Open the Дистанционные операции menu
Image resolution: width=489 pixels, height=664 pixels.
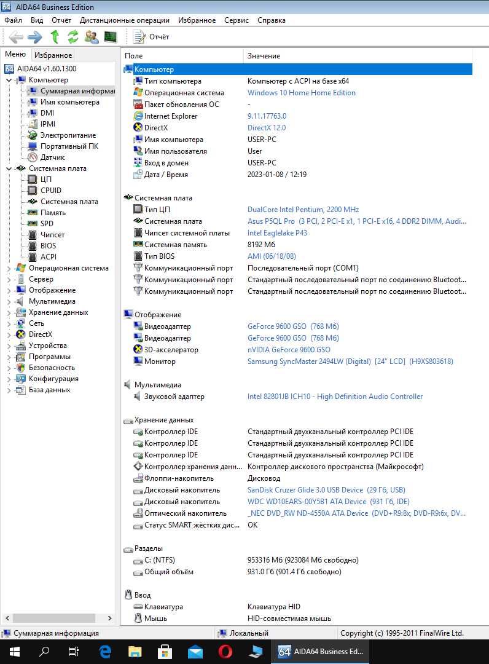coord(124,20)
